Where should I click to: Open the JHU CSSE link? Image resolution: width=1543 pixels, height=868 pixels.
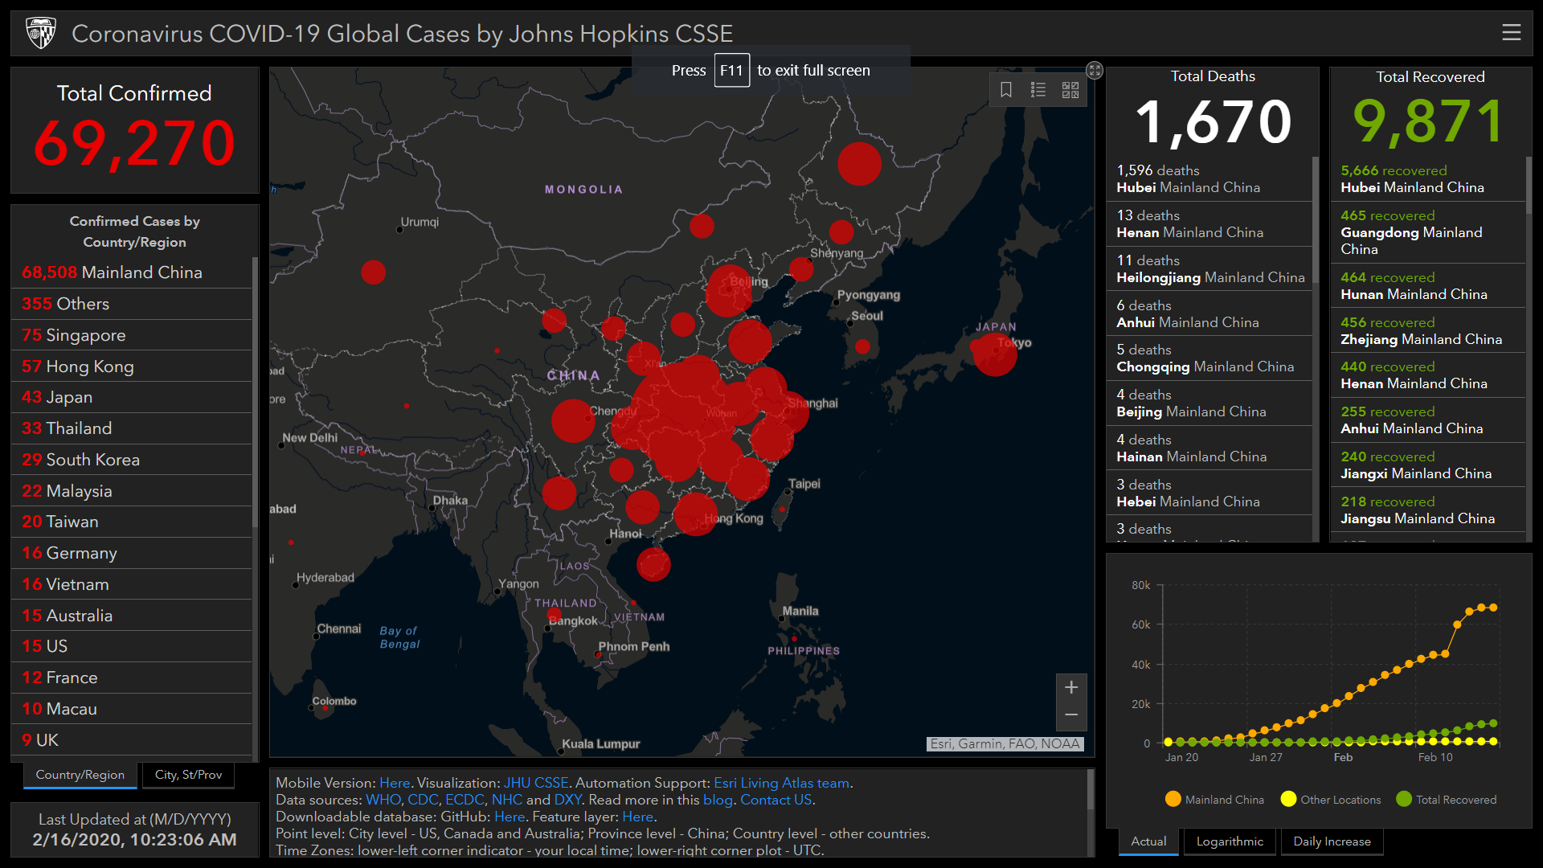click(536, 783)
